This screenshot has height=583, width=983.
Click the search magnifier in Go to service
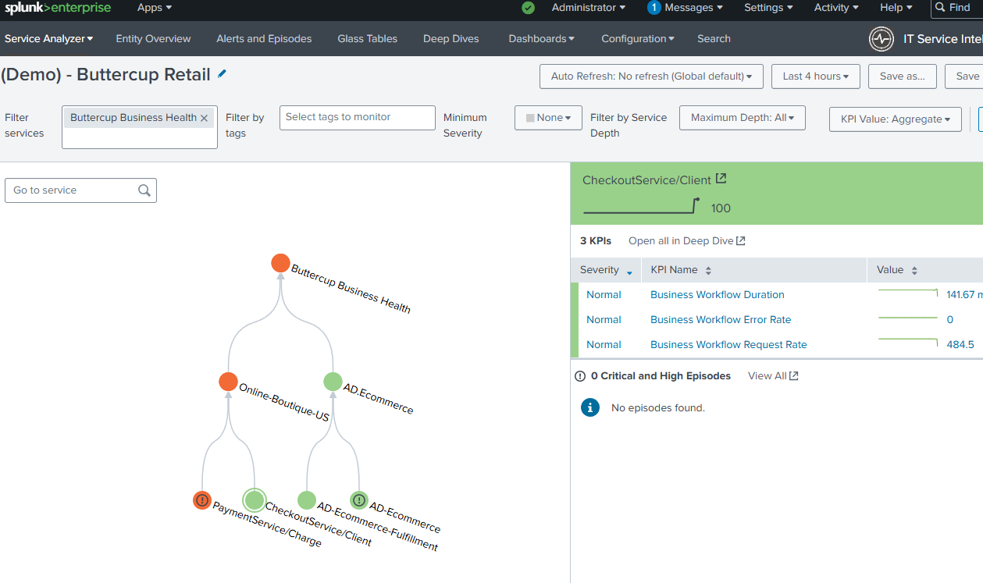(x=144, y=190)
